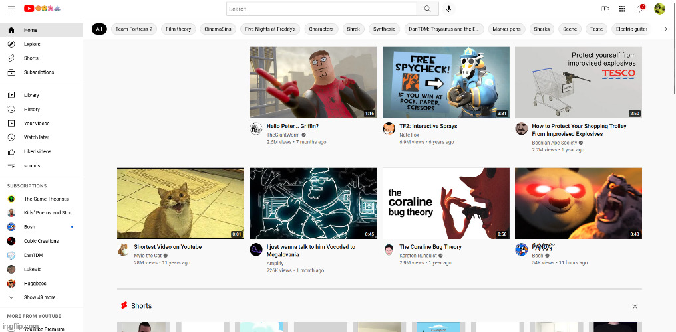Image resolution: width=676 pixels, height=332 pixels.
Task: Click Karsten Runquist channel avatar
Action: tap(389, 250)
